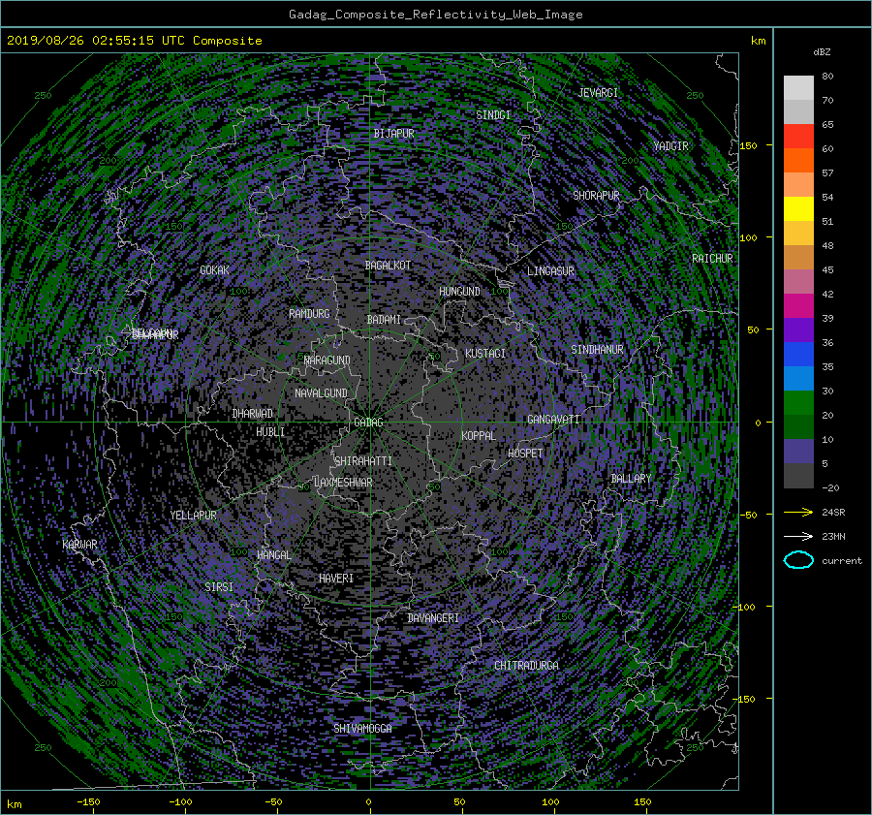Click the BIJAPUR city label

(x=393, y=134)
